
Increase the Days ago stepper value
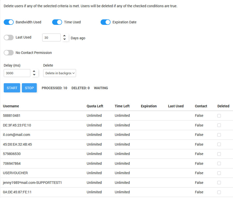click(64, 36)
